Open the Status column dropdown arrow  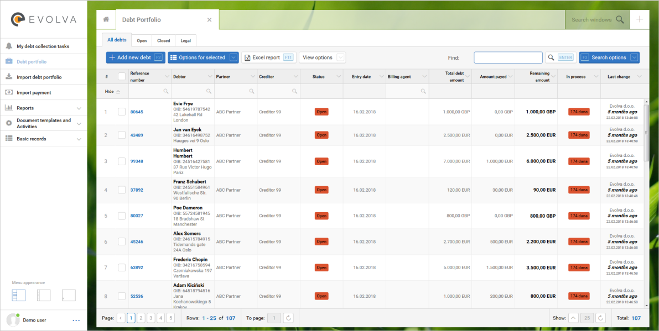[338, 77]
